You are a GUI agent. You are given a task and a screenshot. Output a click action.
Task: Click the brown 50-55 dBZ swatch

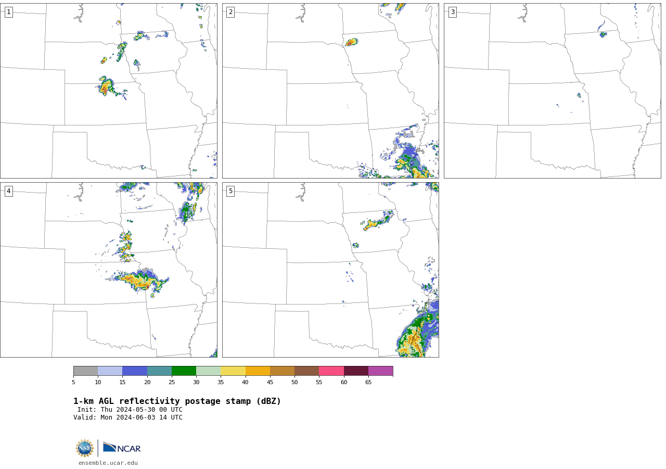point(307,371)
